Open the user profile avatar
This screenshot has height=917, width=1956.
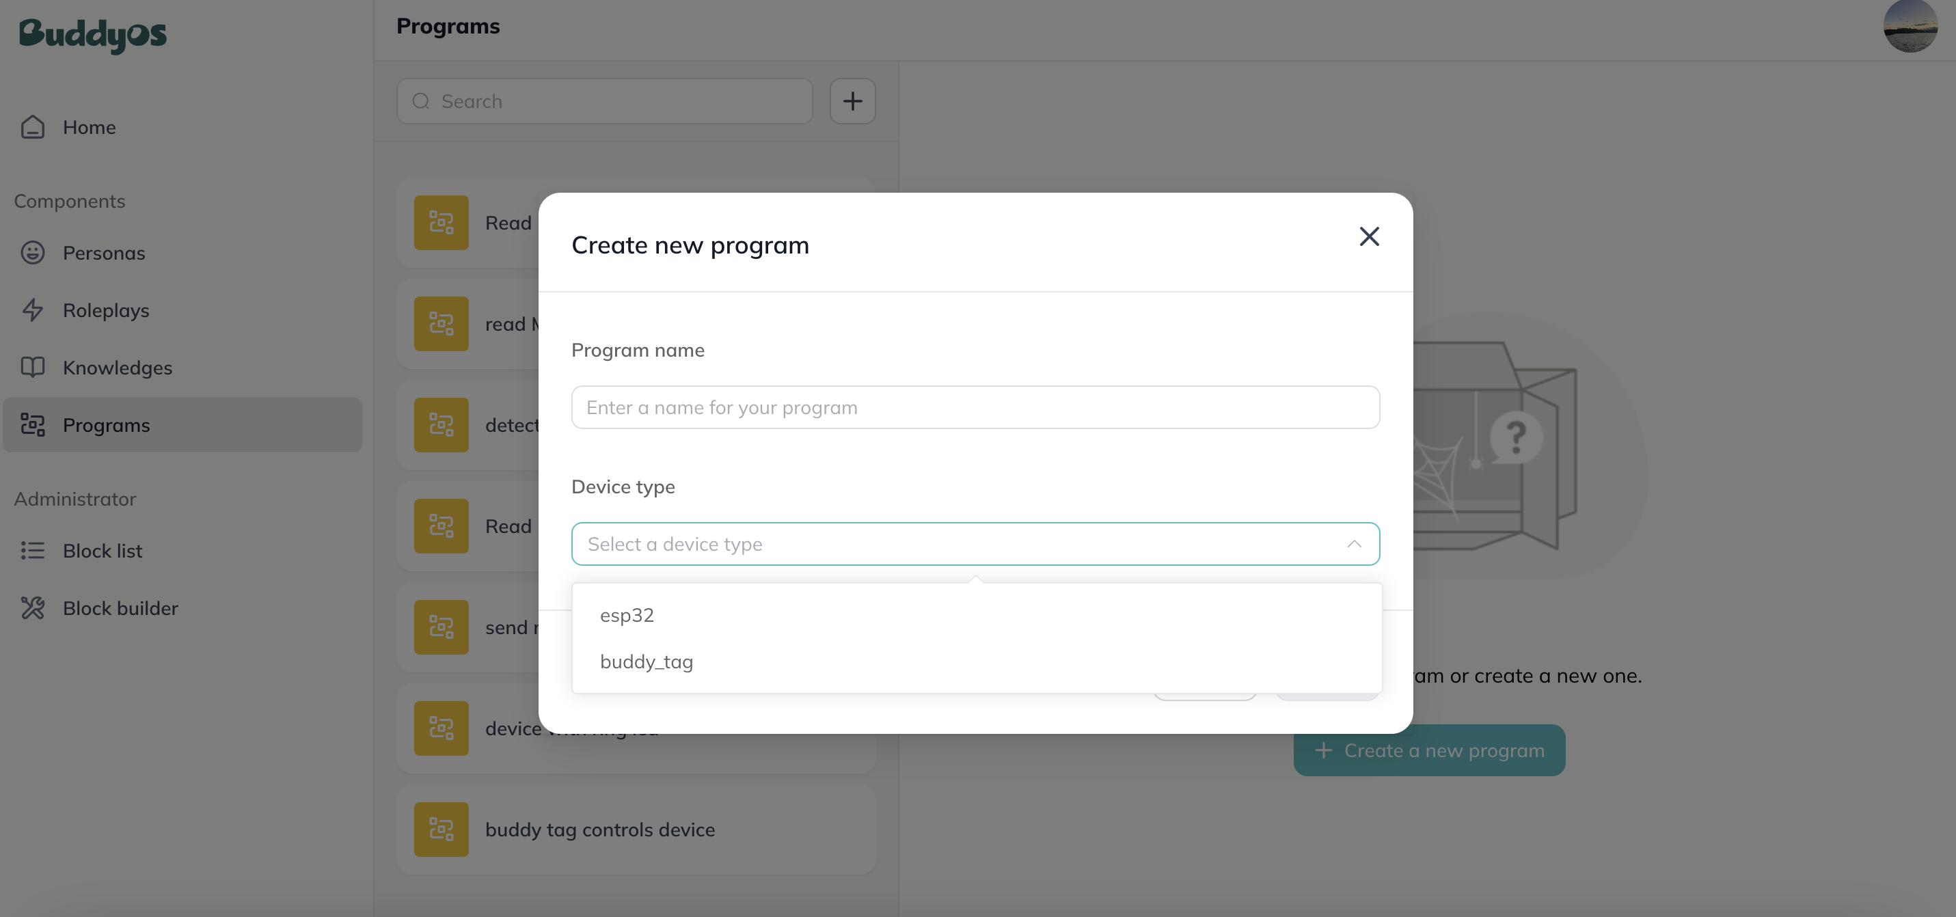pyautogui.click(x=1910, y=27)
